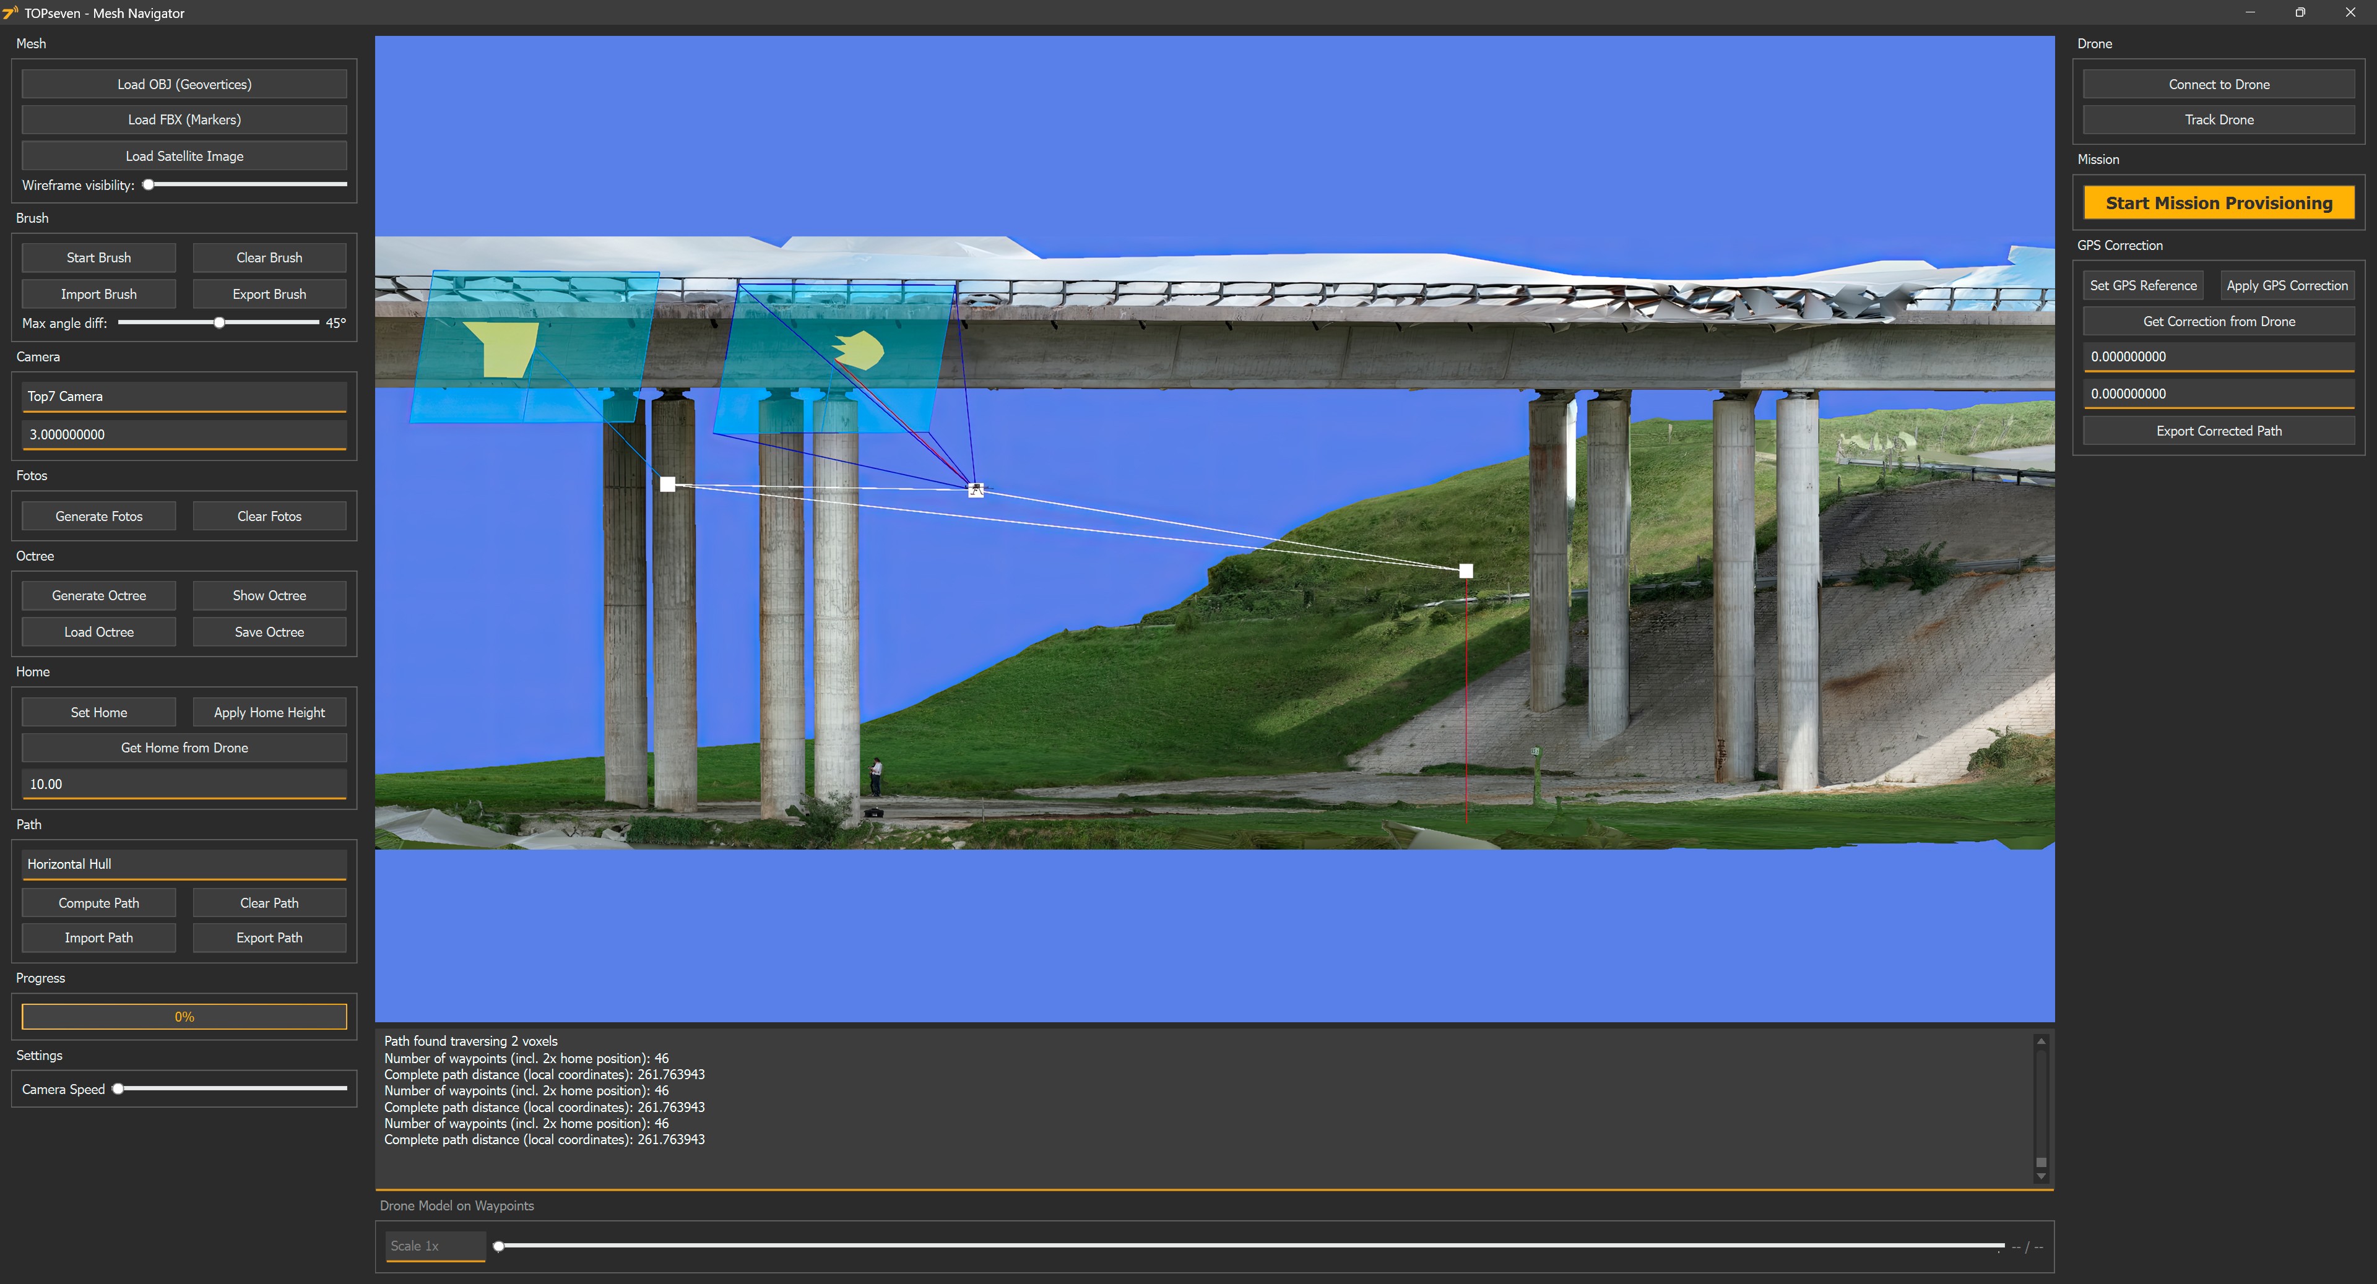
Task: Export the corrected path
Action: click(2217, 430)
